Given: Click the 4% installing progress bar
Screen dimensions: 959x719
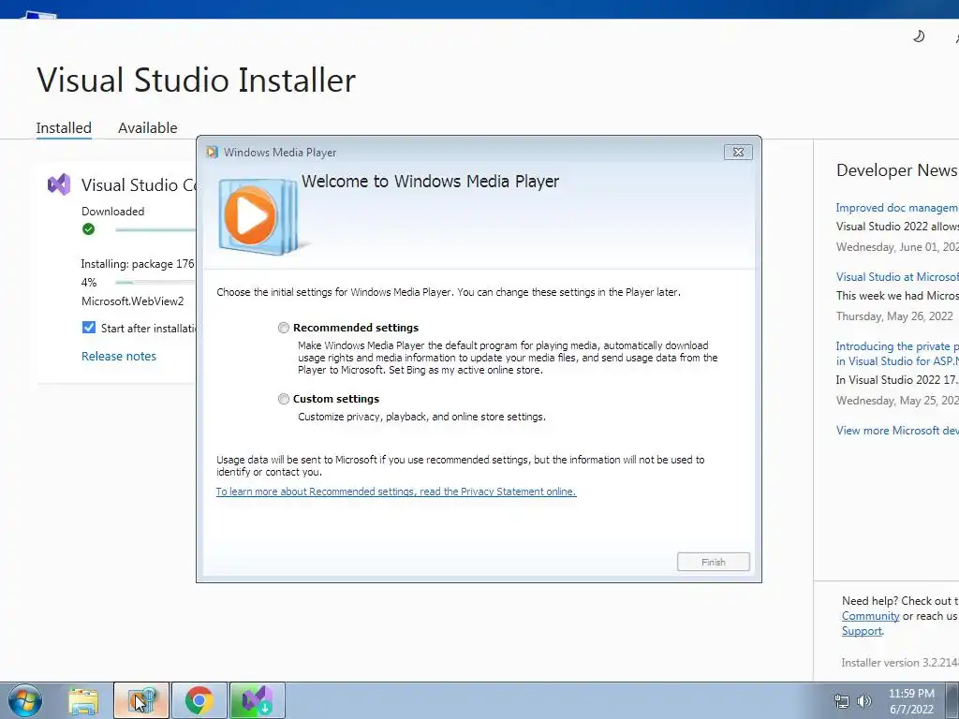Looking at the screenshot, I should click(155, 283).
